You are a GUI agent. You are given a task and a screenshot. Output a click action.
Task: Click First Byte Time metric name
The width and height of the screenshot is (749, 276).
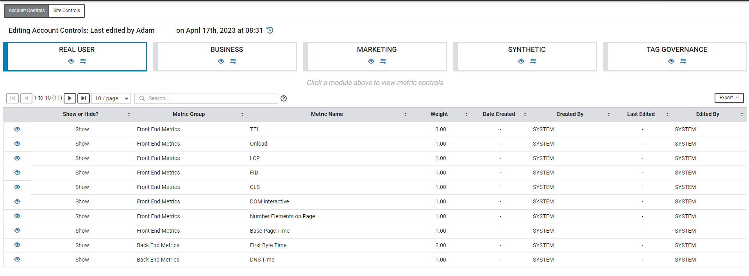pos(268,245)
